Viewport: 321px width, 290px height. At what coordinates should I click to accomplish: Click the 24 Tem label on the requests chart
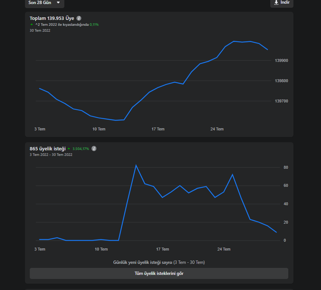[224, 249]
